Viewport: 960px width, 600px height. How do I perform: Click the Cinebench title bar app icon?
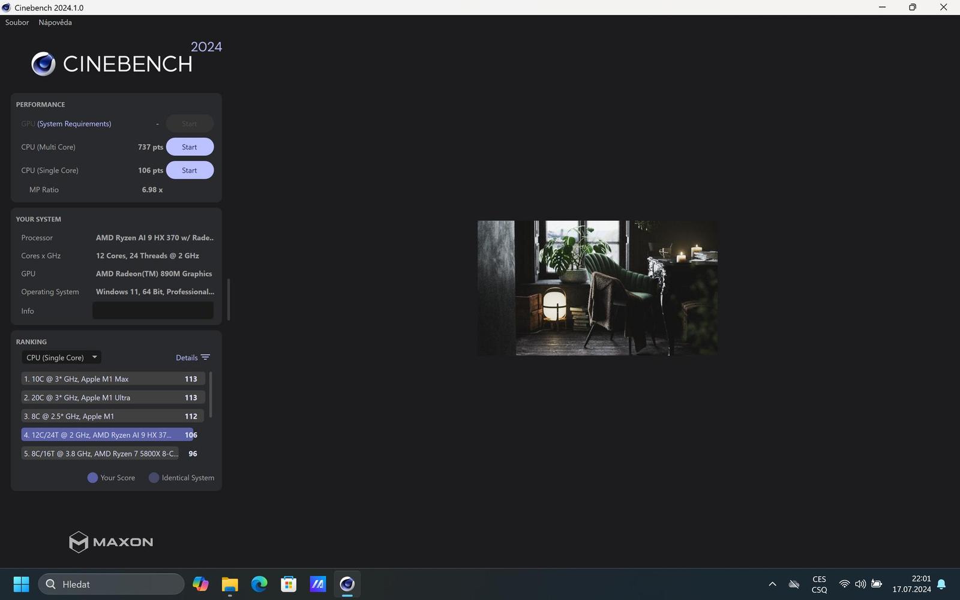point(7,7)
